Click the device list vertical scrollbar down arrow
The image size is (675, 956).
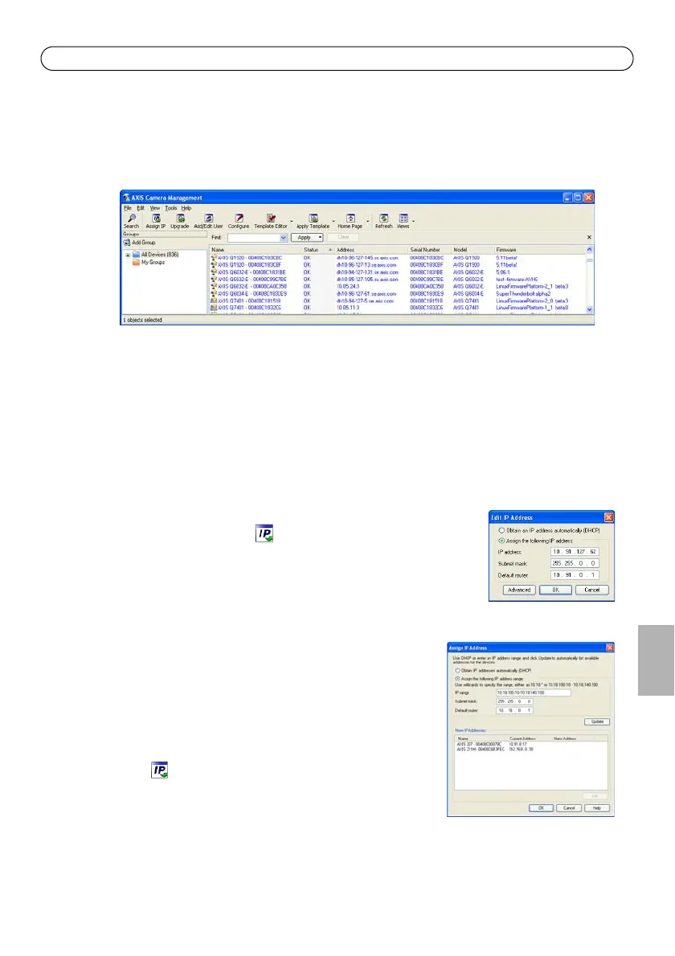(590, 310)
